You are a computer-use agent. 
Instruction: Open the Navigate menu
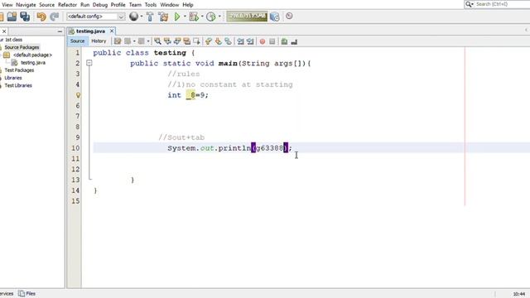point(26,5)
